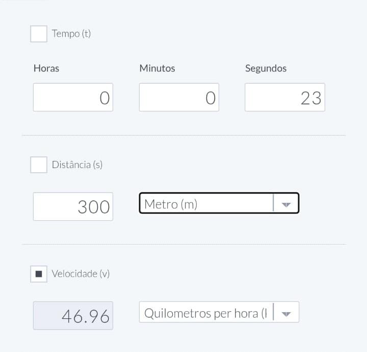Expand the Quilometros per hora arrow

point(286,314)
